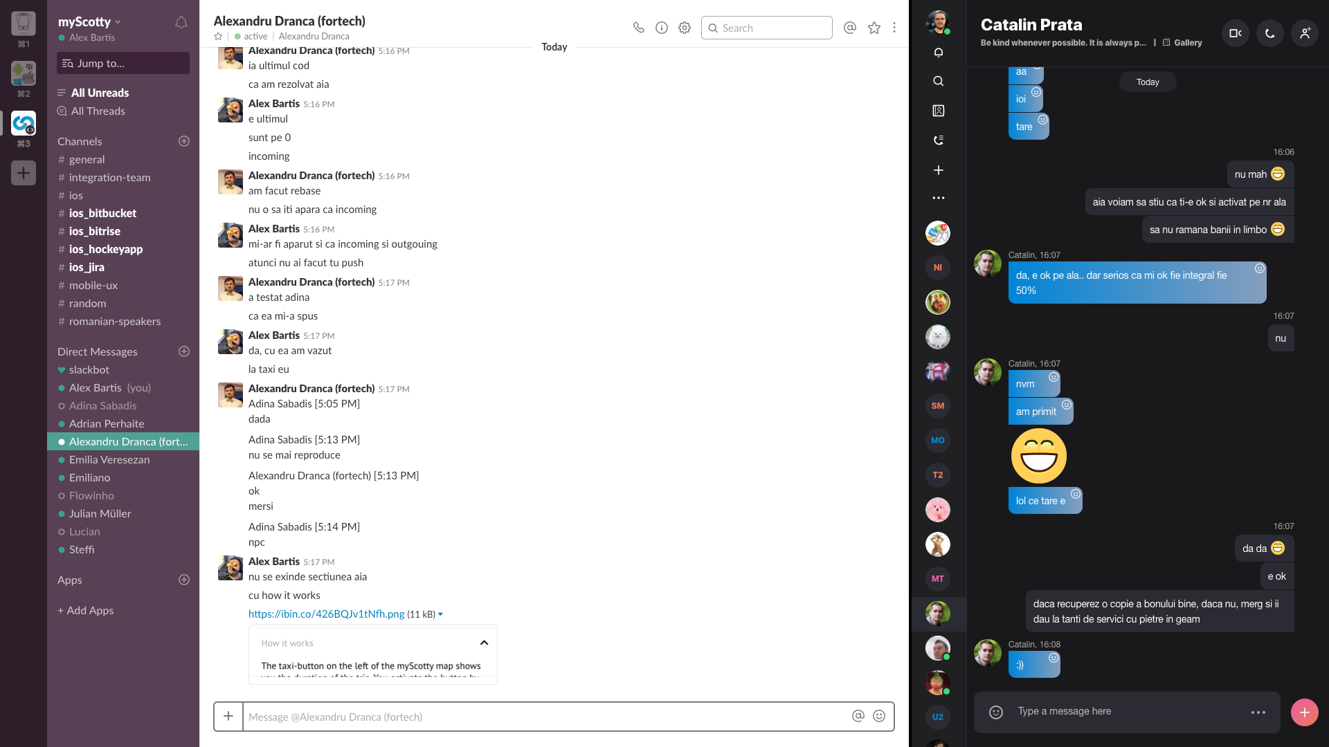Open more options dots in Skype composer
Viewport: 1329px width, 747px height.
click(x=1258, y=712)
